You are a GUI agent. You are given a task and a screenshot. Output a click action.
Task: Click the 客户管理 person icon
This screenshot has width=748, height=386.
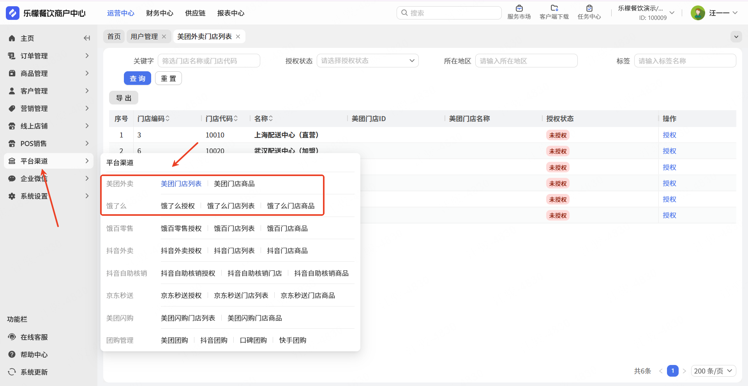[x=12, y=91]
